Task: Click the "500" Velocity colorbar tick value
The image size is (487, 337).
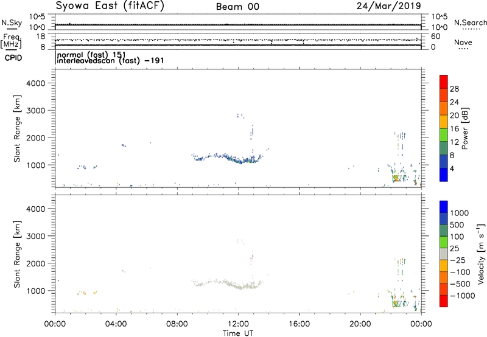Action: tap(457, 224)
